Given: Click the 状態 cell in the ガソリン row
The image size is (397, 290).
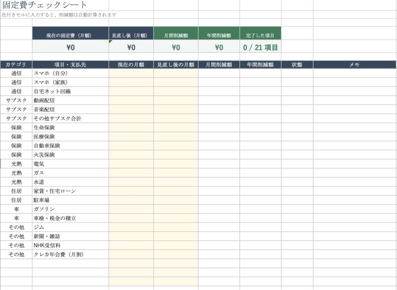Looking at the screenshot, I should coord(297,209).
